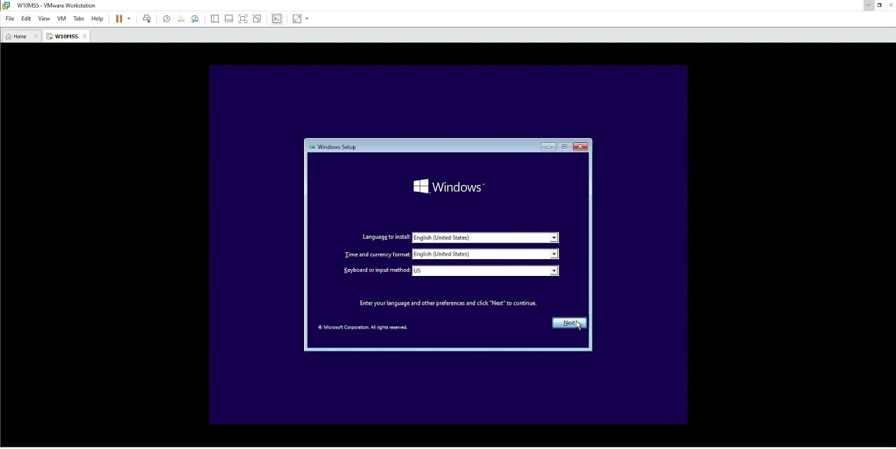Screen dimensions: 896x449
Task: Take a snapshot of the VM
Action: click(167, 19)
